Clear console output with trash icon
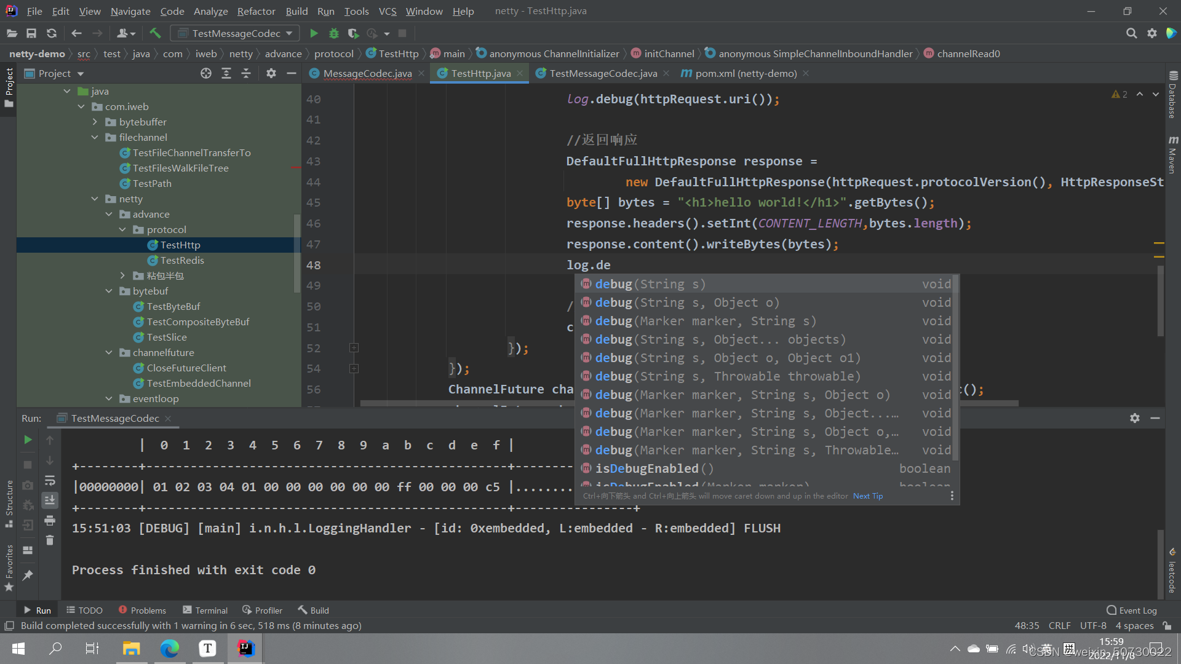The height and width of the screenshot is (664, 1181). (50, 540)
